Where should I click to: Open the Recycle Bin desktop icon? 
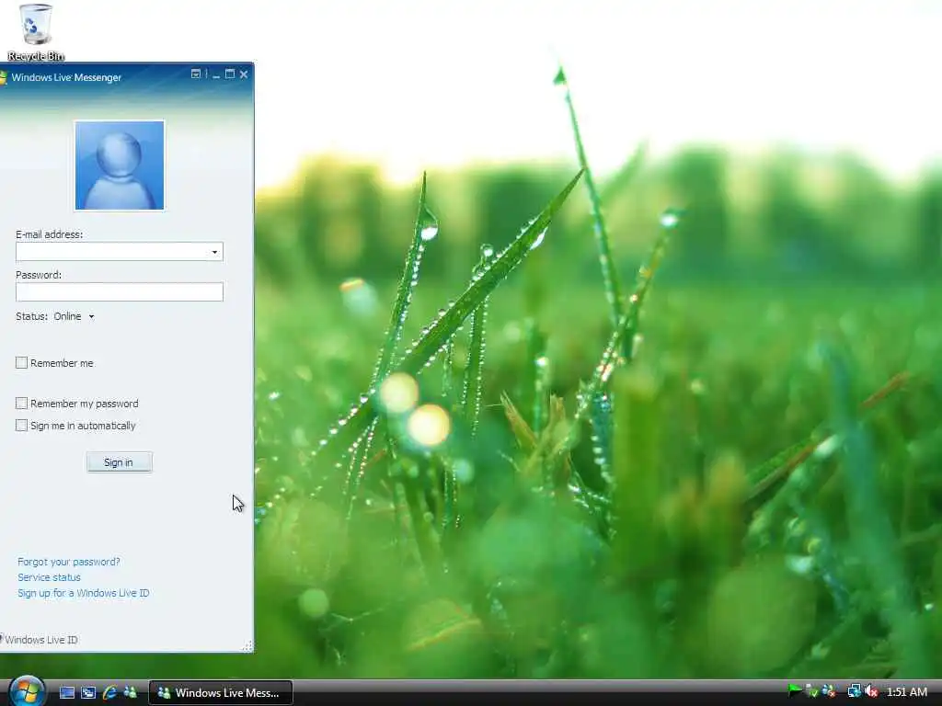click(x=36, y=32)
